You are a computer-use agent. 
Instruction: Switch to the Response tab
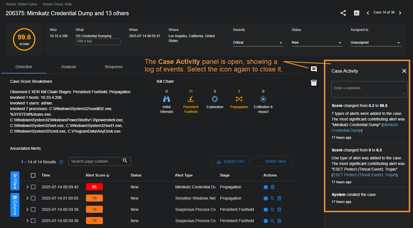point(114,67)
